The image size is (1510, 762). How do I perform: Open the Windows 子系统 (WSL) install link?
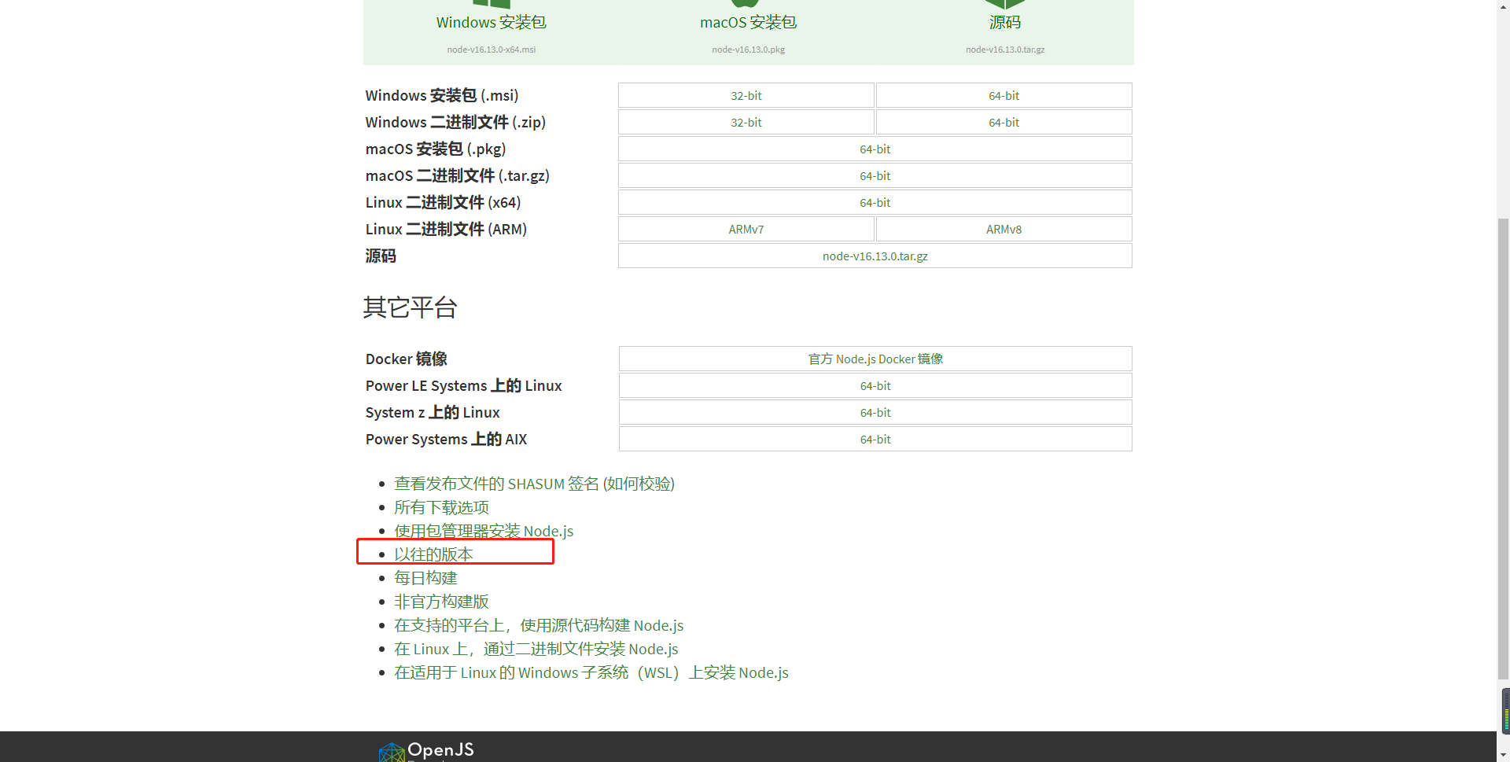pyautogui.click(x=591, y=672)
